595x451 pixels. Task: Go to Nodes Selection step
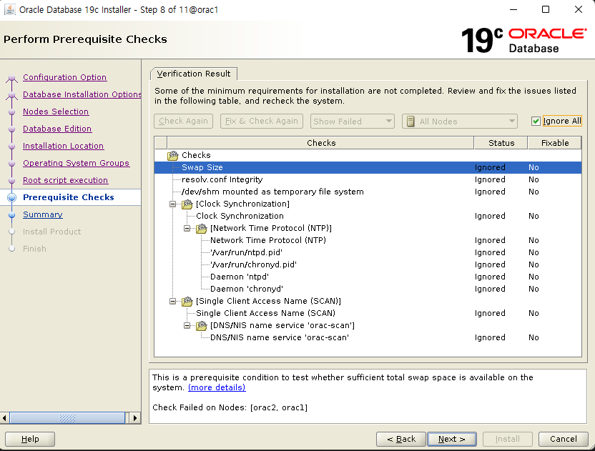(x=56, y=111)
